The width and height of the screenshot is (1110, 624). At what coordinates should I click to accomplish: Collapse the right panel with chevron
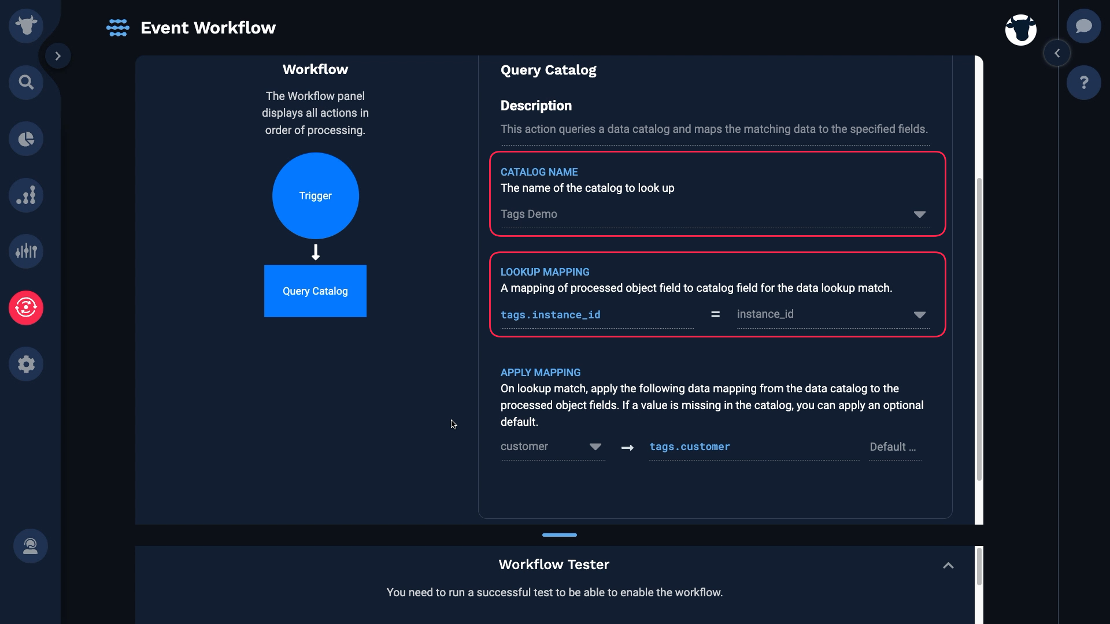click(x=1057, y=53)
